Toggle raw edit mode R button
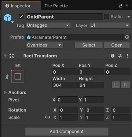 click(x=125, y=85)
